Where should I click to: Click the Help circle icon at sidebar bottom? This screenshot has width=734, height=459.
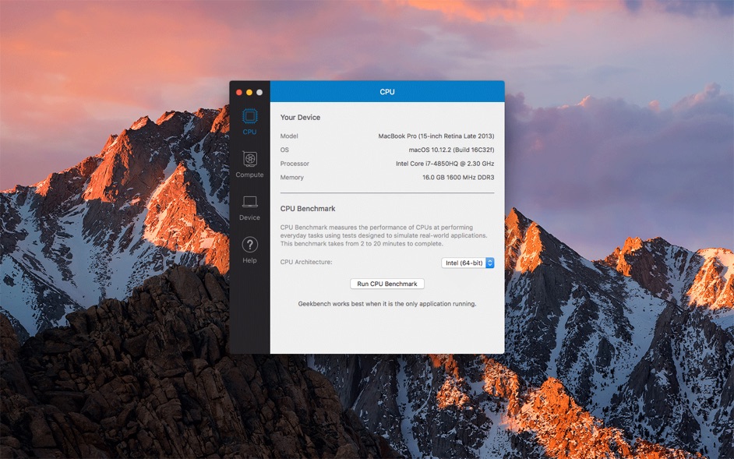point(249,245)
